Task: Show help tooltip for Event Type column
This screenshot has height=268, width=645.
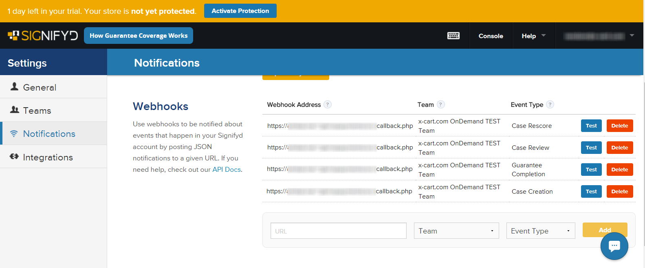Action: click(550, 105)
